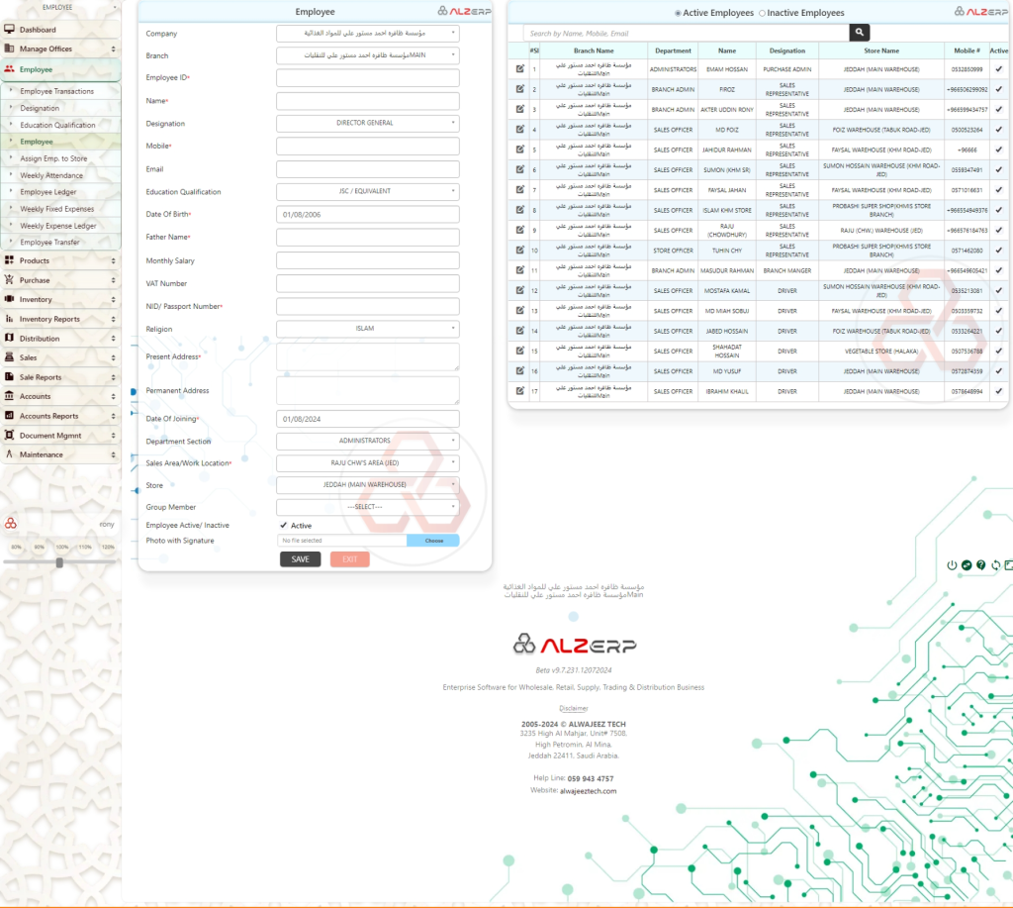Screen dimensions: 1013x908
Task: Click the Maintenance icon in sidebar
Action: [x=9, y=454]
